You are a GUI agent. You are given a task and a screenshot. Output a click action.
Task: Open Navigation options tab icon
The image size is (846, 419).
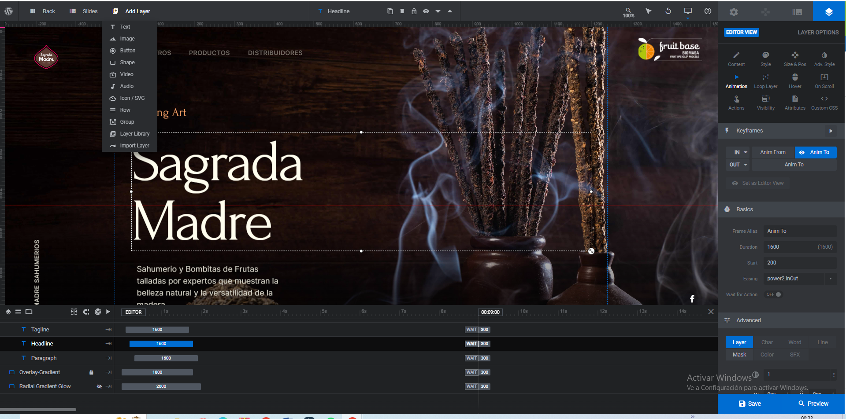(x=765, y=12)
